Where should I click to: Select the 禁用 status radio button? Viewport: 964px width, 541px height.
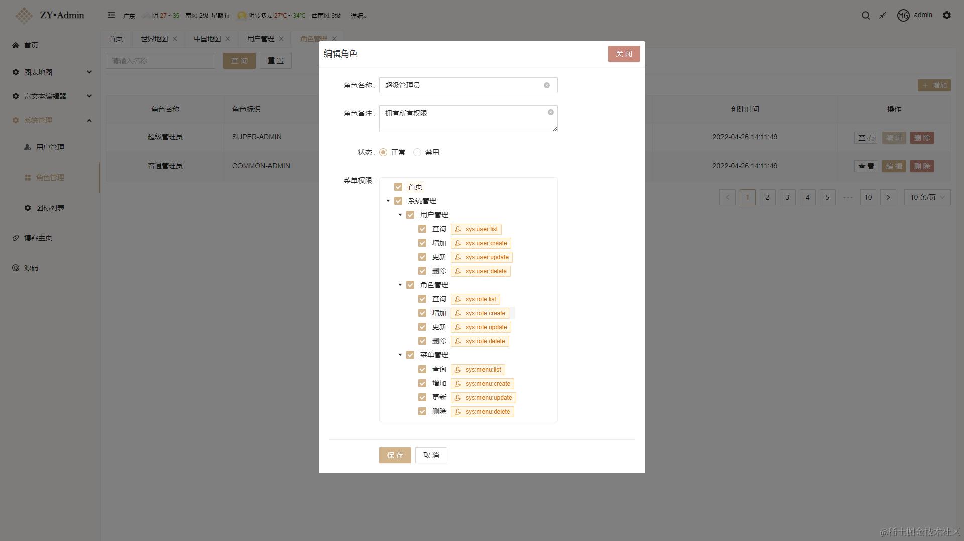coord(417,152)
